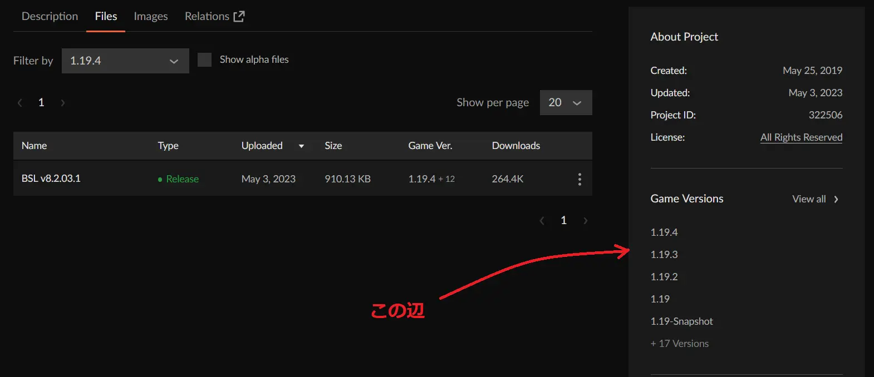
Task: Expand the + 17 Versions list
Action: click(x=679, y=344)
